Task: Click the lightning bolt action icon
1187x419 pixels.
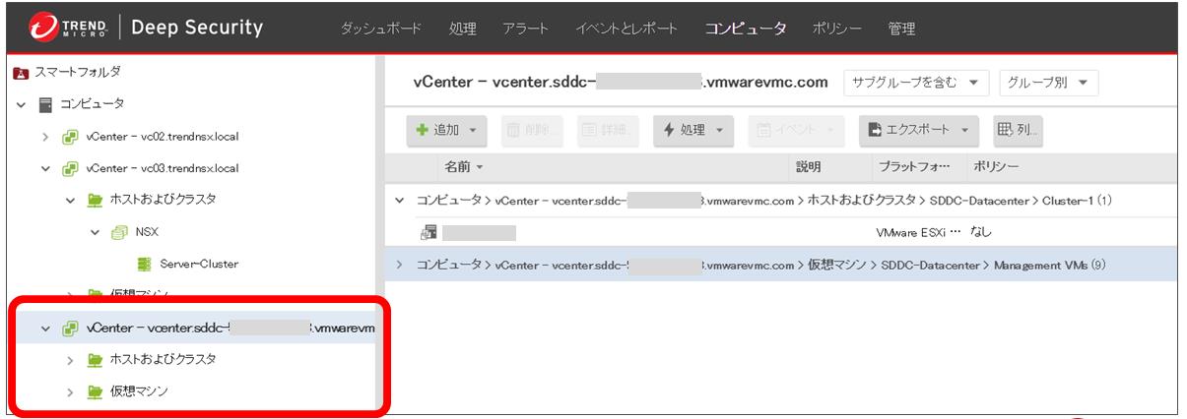Action: point(669,130)
